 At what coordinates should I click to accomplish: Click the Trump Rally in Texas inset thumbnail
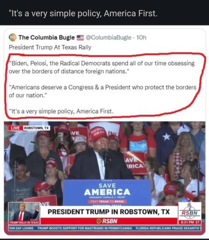coord(24,213)
